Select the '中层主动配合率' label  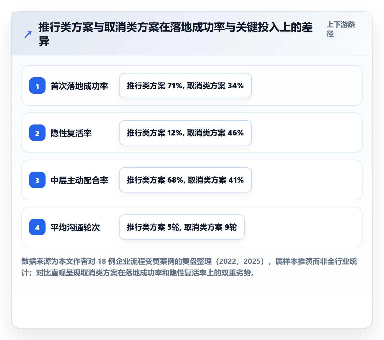pos(79,180)
